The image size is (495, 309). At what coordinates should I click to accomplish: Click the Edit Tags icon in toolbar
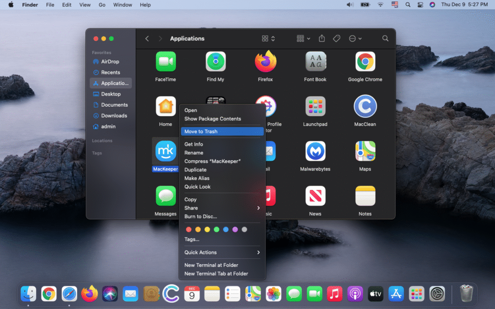pyautogui.click(x=337, y=39)
